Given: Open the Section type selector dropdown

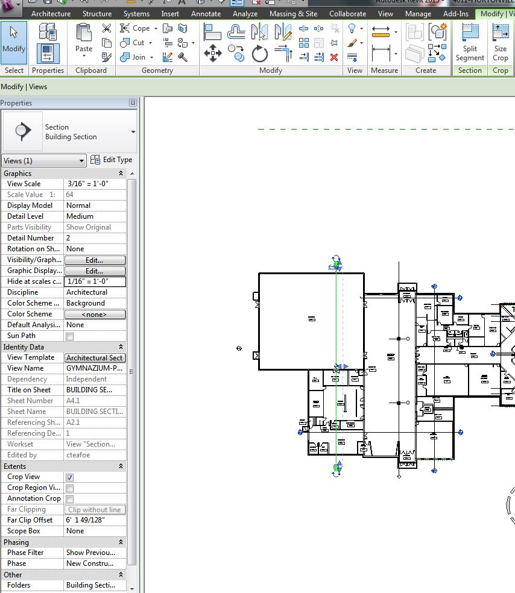Looking at the screenshot, I should coord(133,132).
